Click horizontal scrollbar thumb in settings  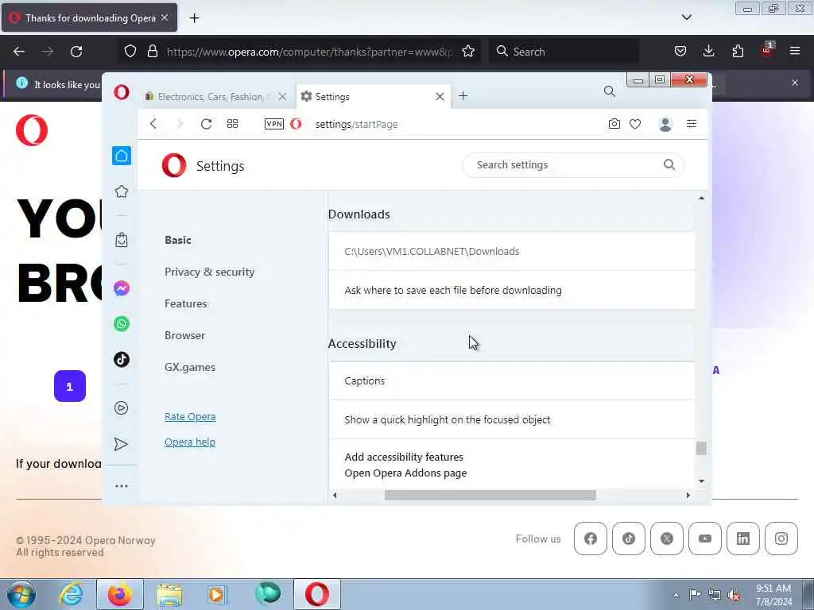pos(490,496)
